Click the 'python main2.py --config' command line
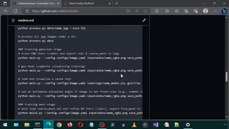 [80, 113]
